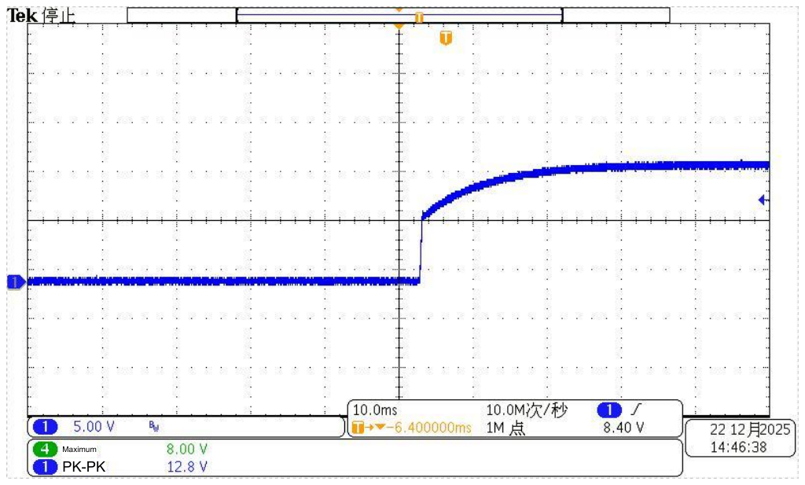Click the record overview bar's highlighted window

click(x=399, y=16)
